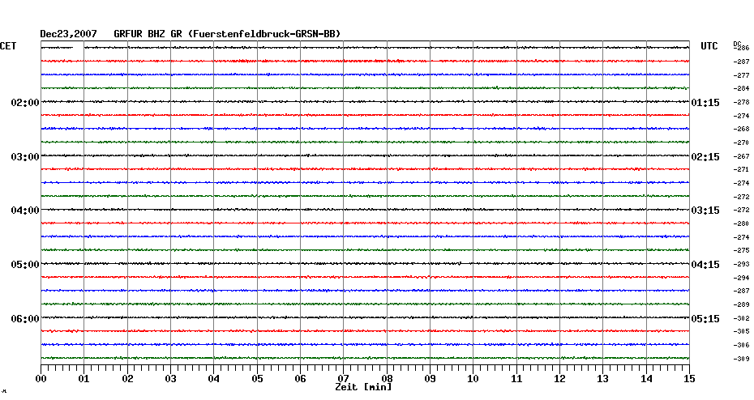Click minute tick label 14
Viewport: 754px width, 400px height.
(646, 379)
